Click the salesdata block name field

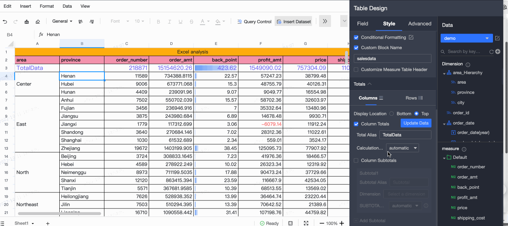[x=393, y=58]
